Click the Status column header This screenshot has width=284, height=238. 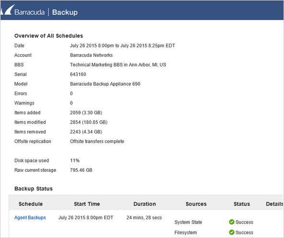click(242, 204)
